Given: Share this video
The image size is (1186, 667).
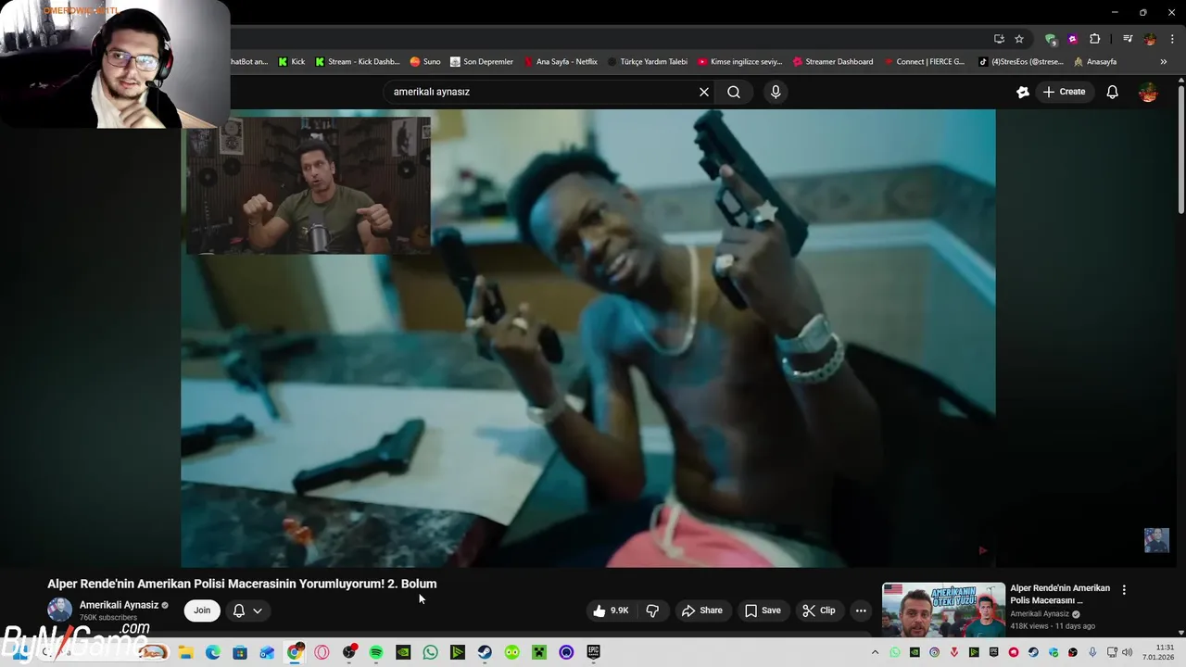Looking at the screenshot, I should click(x=701, y=610).
